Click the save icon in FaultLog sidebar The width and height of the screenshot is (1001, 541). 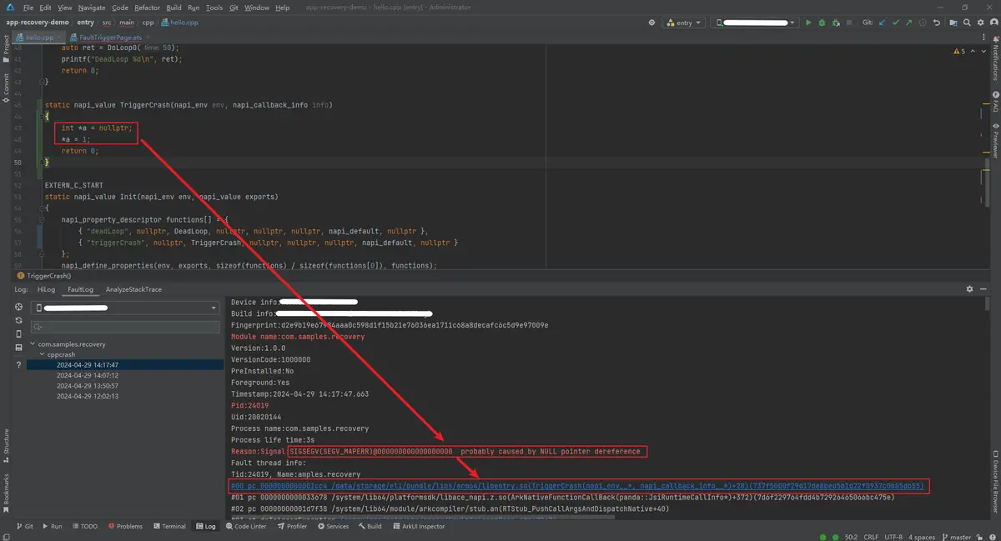[19, 348]
